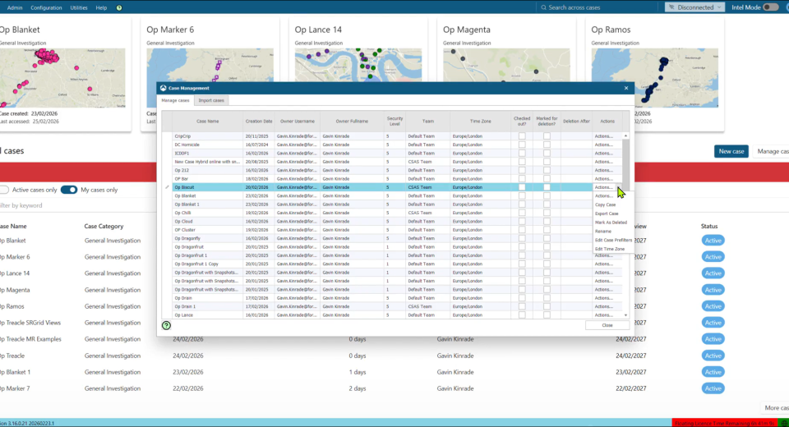Click the help question mark in Case Management dialog

(x=167, y=325)
